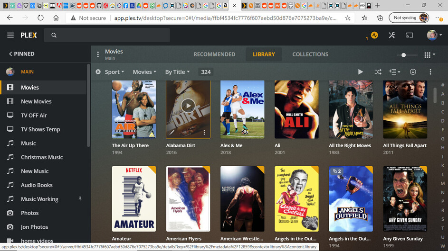Image resolution: width=448 pixels, height=251 pixels.
Task: Open Movies library in sidebar
Action: click(x=43, y=88)
